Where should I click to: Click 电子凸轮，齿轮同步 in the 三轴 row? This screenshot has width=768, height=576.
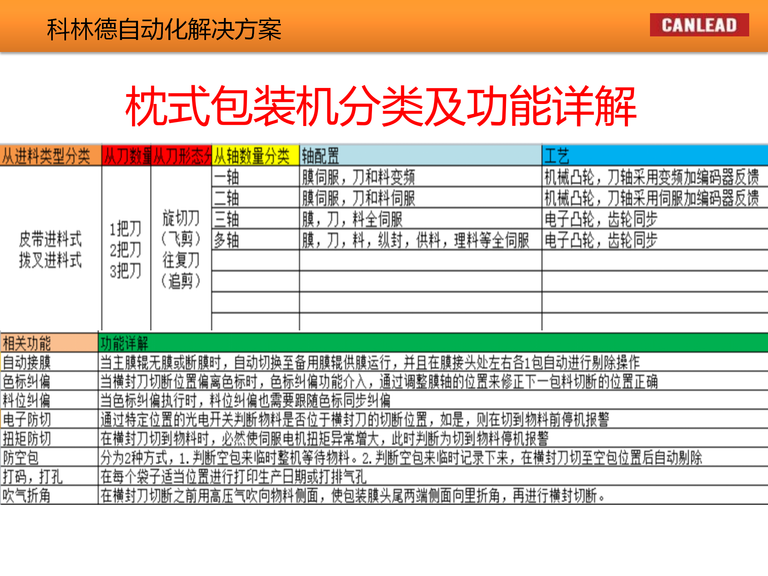pos(655,219)
